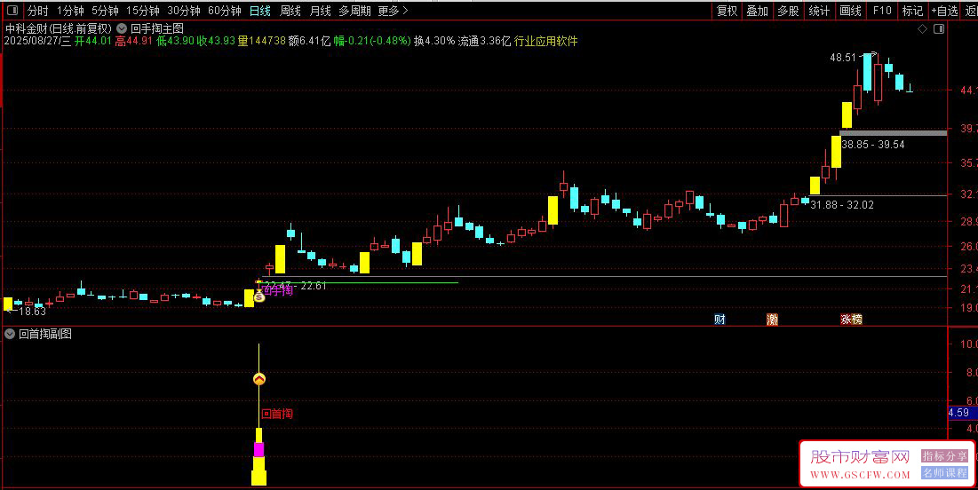Open F10 company info
This screenshot has width=978, height=490.
[x=882, y=11]
